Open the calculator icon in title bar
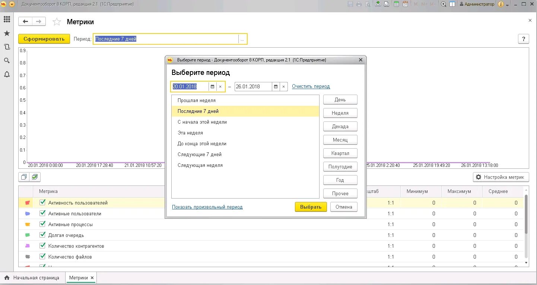537x285 pixels. (396, 4)
